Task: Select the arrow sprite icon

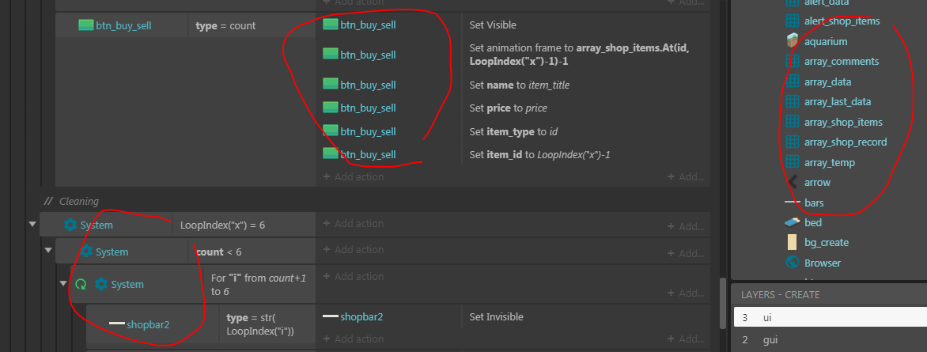Action: [x=793, y=182]
